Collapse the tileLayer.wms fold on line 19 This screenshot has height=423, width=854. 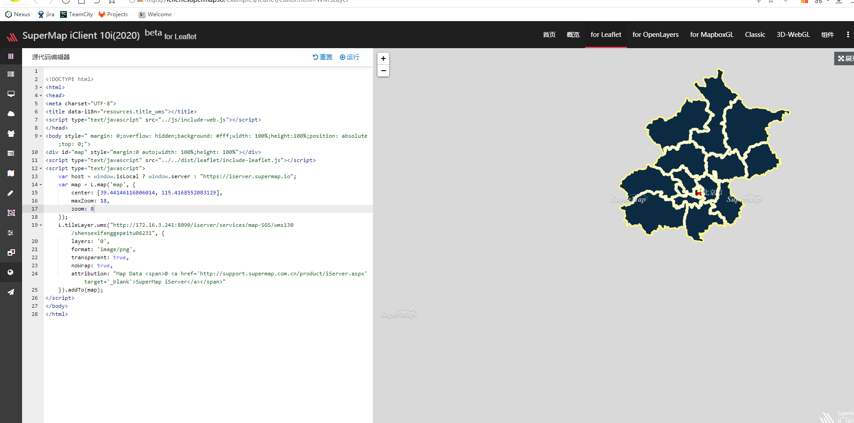[x=41, y=225]
